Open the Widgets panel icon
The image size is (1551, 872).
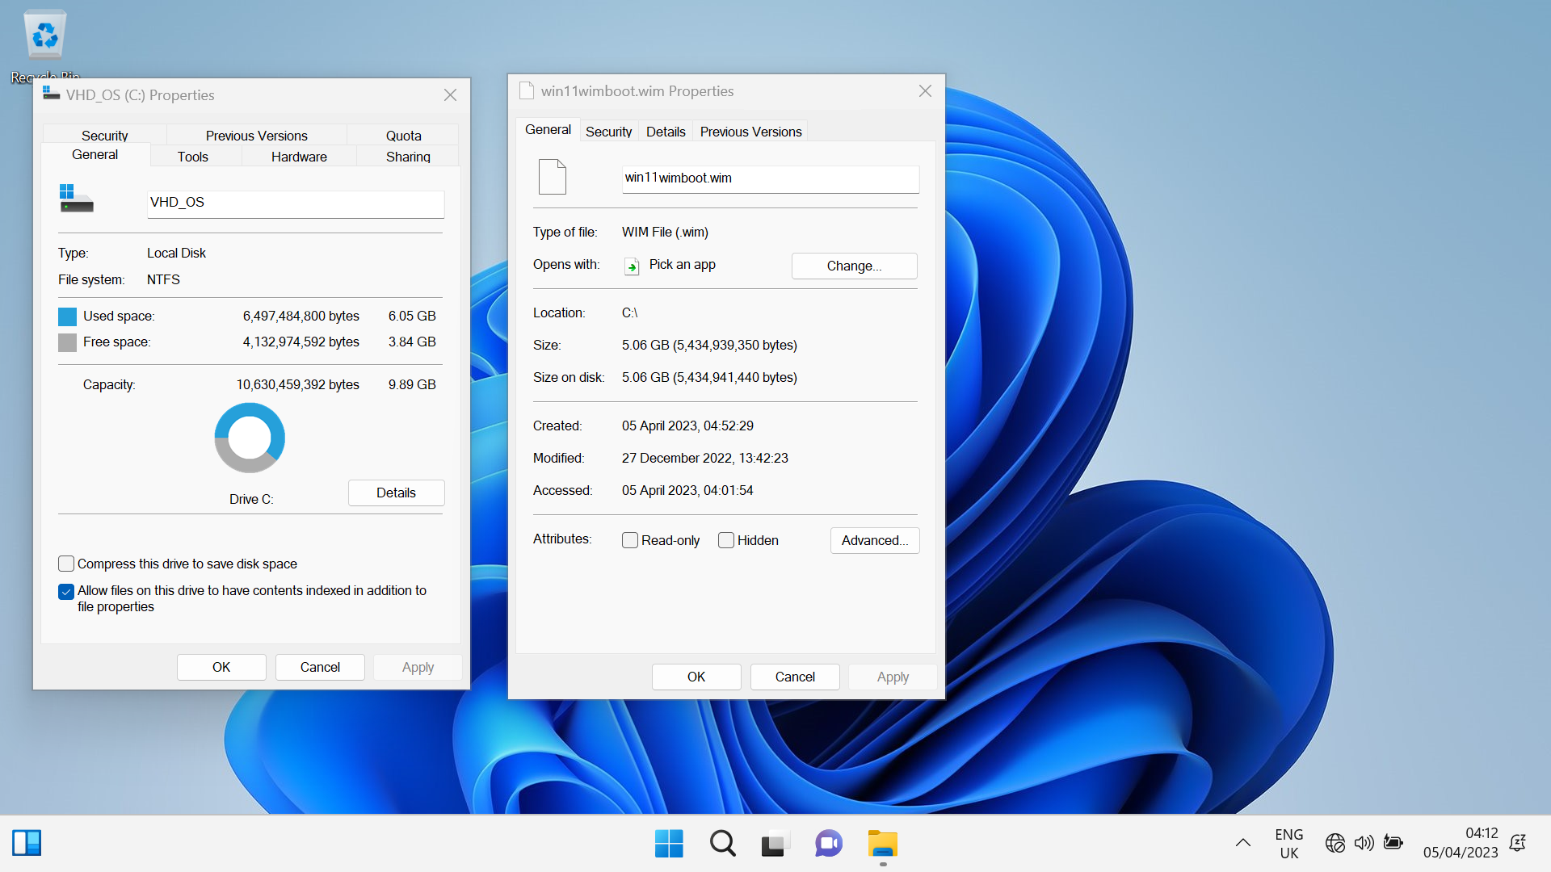click(27, 843)
